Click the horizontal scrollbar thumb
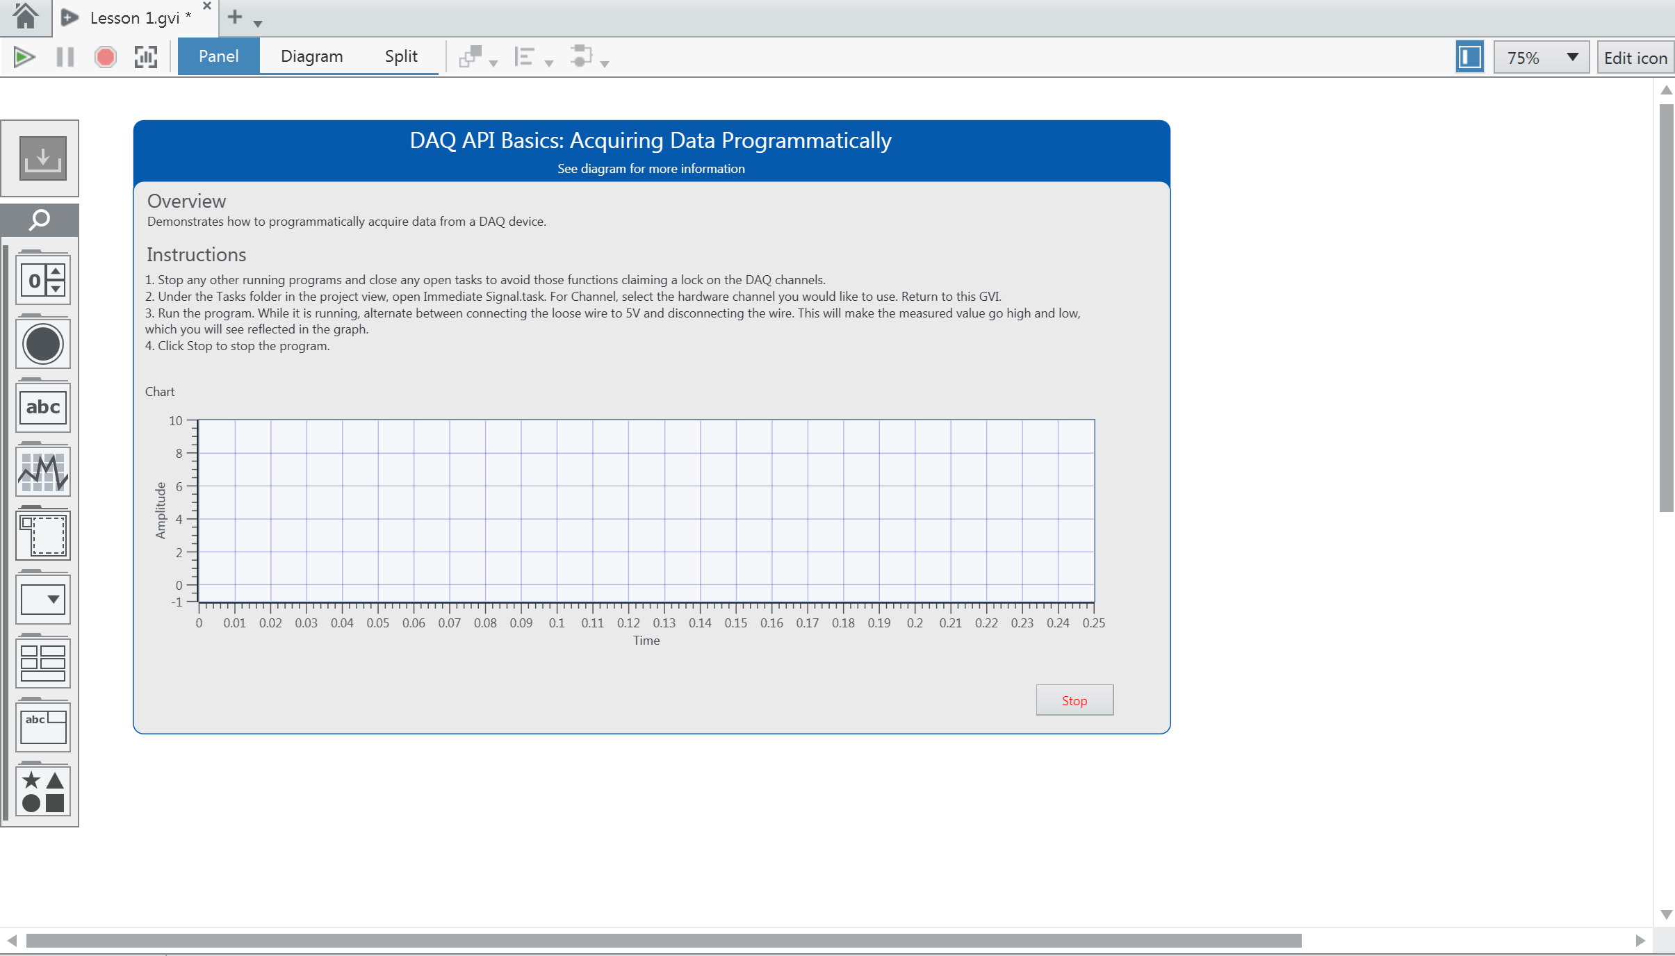This screenshot has height=956, width=1675. click(x=664, y=941)
